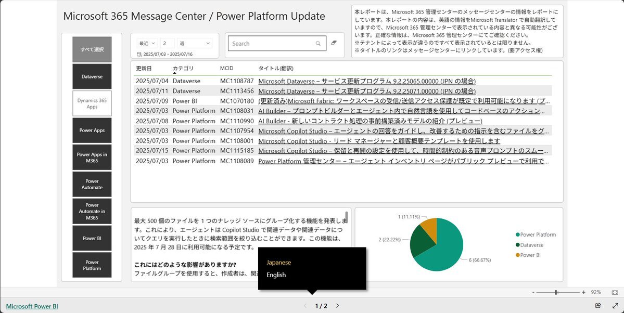
Task: Select Japanese in the language popup
Action: coord(278,263)
